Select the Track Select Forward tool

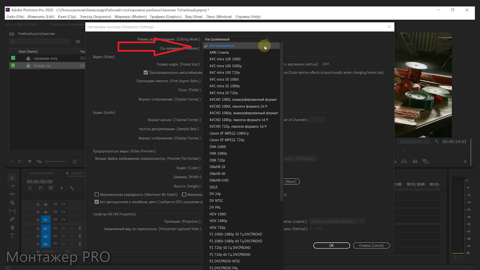[x=12, y=186]
